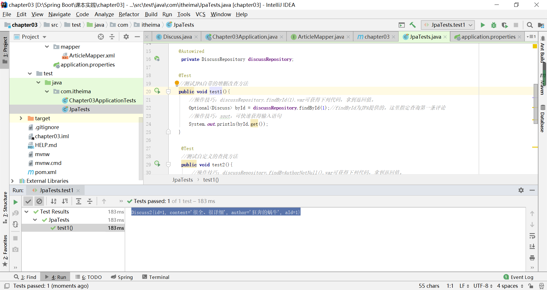547x290 pixels.
Task: Sort test results alphabetically
Action: pos(54,201)
